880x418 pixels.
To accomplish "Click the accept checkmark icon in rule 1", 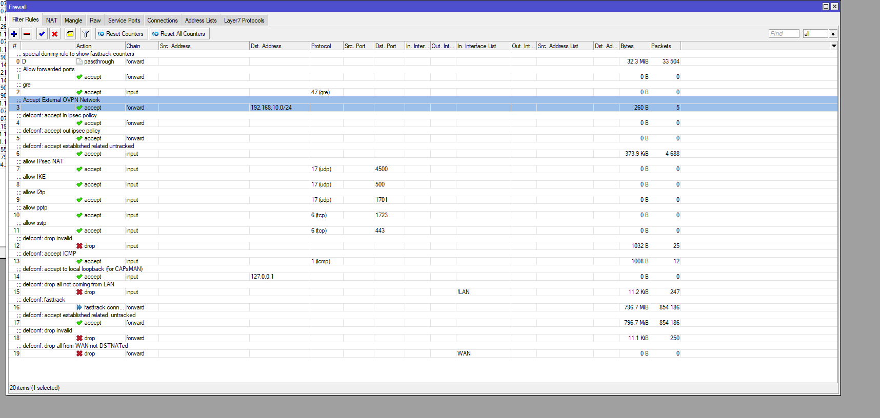I will tap(79, 77).
